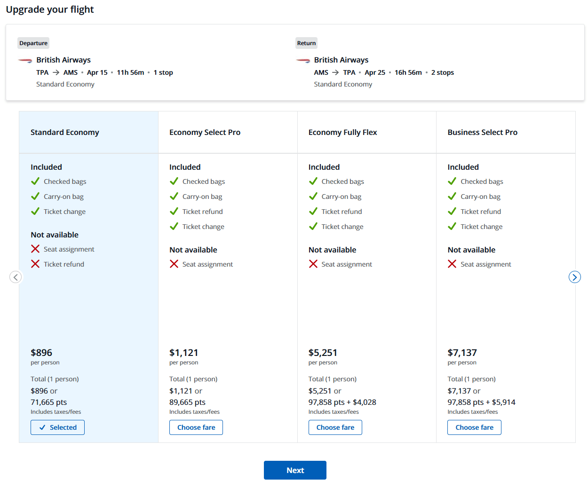Viewport: 588px width, 481px height.
Task: Click green check by Business Select Pro Checked bags
Action: click(452, 181)
